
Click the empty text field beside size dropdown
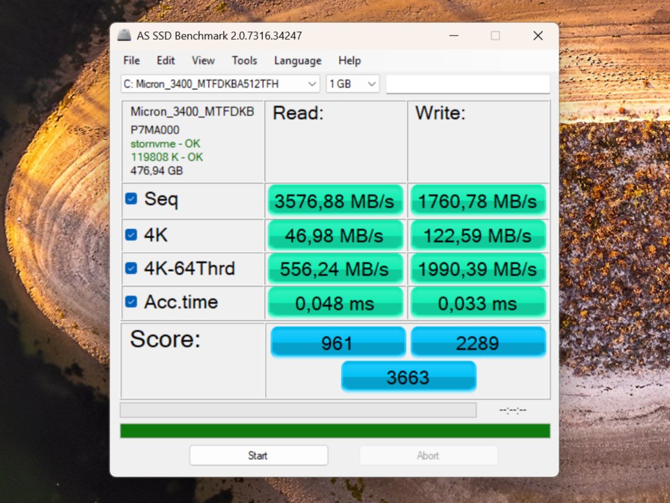[x=467, y=84]
